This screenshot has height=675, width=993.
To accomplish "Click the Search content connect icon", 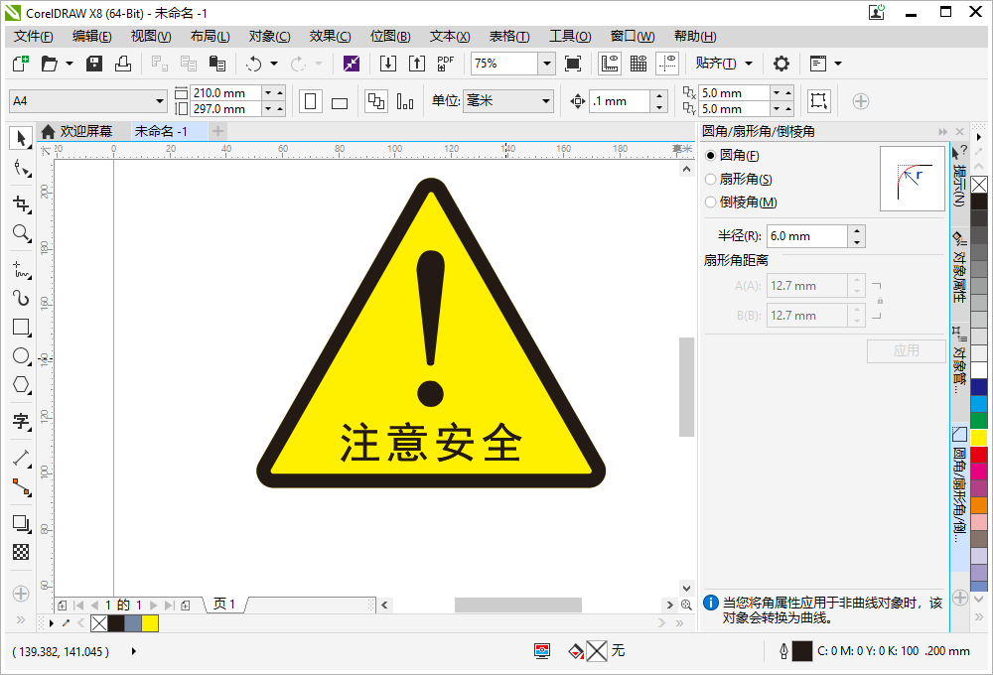I will point(352,64).
